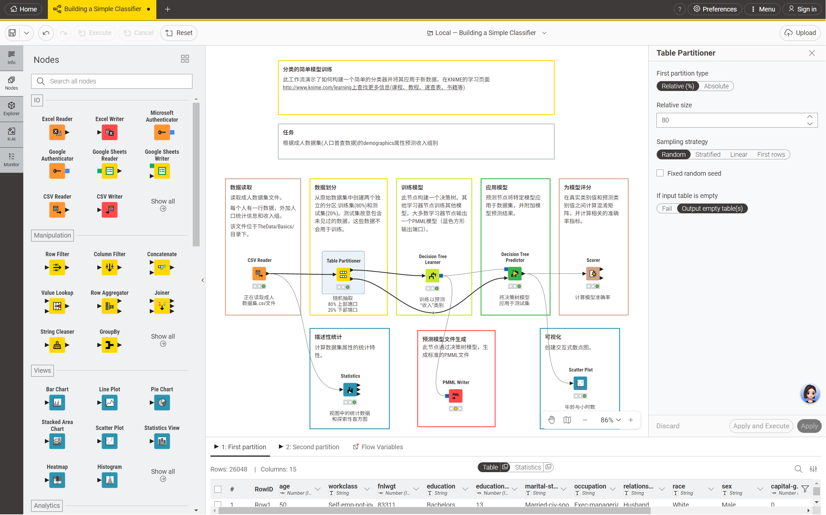826x515 pixels.
Task: Click the Pie Chart node icon
Action: 162,402
